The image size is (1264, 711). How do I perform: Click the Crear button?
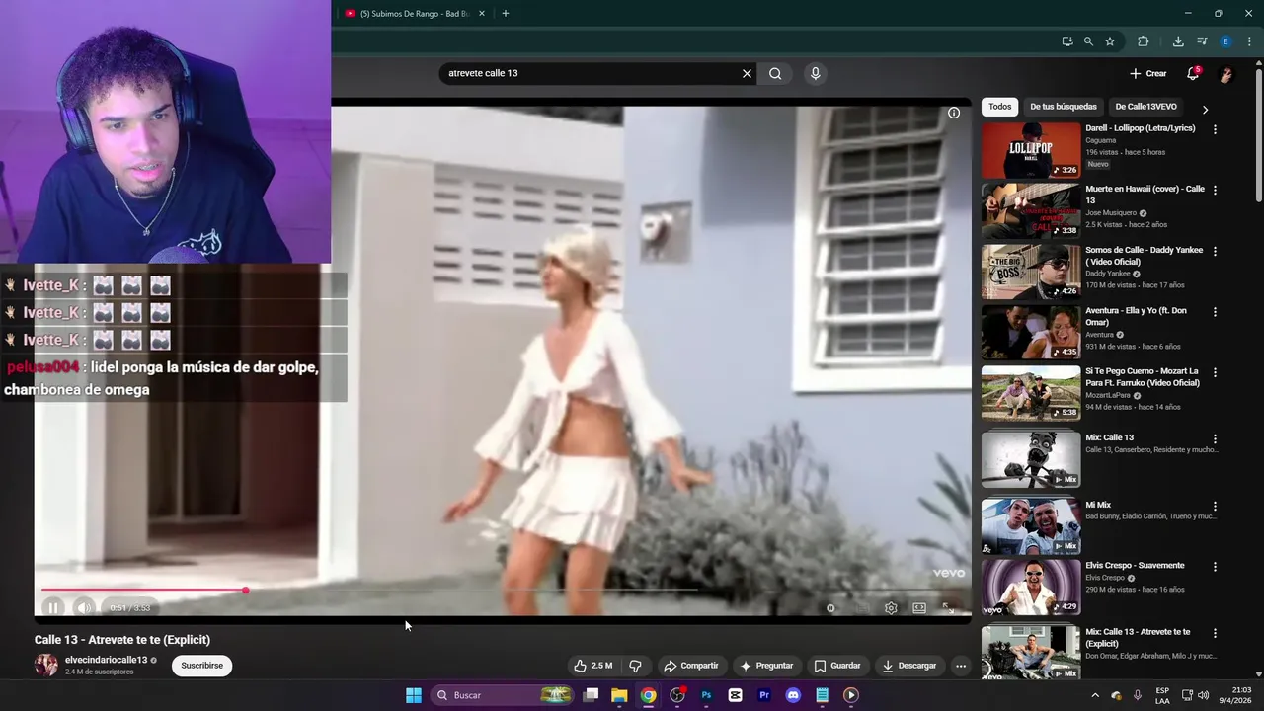tap(1148, 73)
